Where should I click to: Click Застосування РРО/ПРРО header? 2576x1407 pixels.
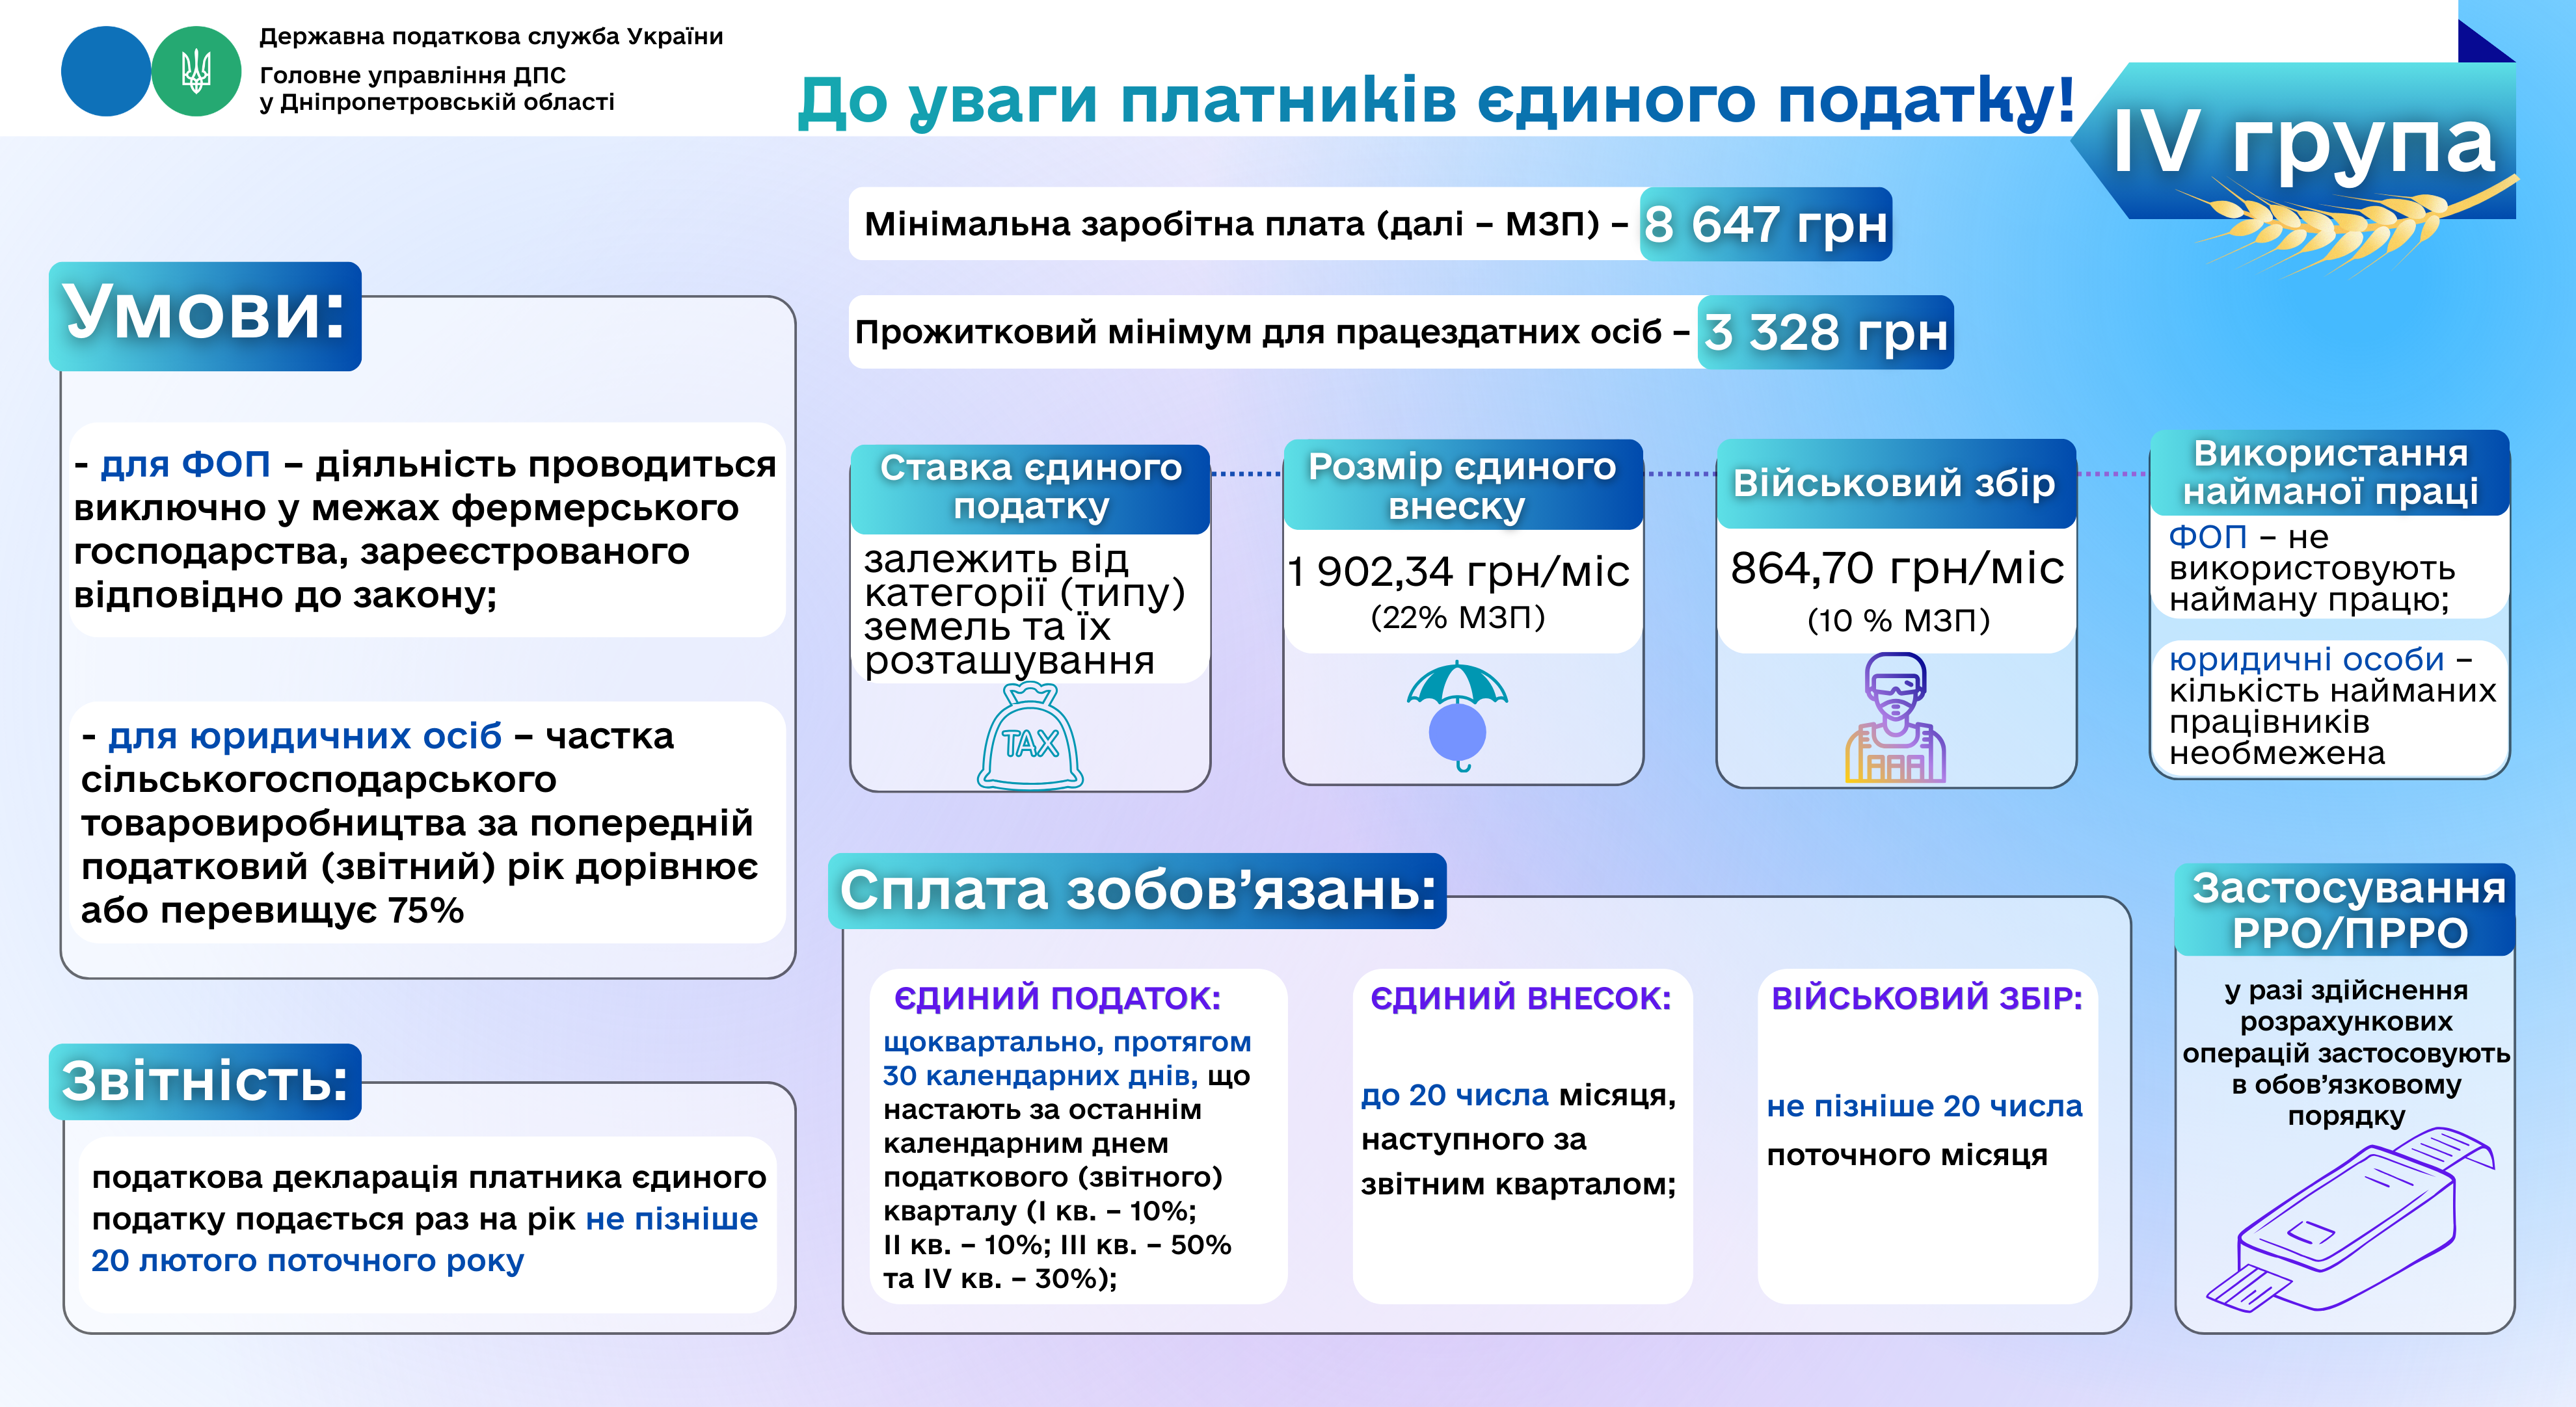coord(2346,910)
